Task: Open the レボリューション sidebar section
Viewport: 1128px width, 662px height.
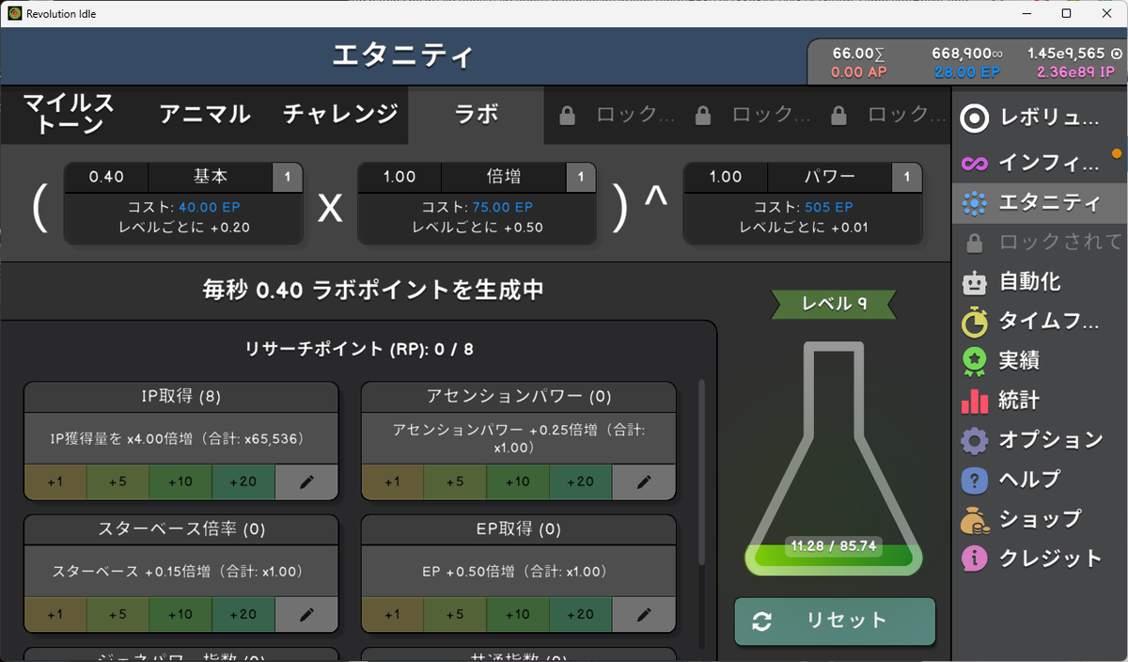Action: pos(1039,119)
